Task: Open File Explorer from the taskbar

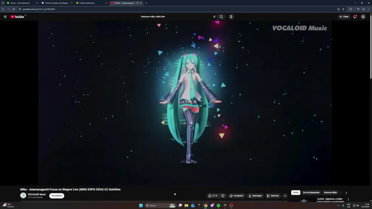Action: (x=186, y=206)
